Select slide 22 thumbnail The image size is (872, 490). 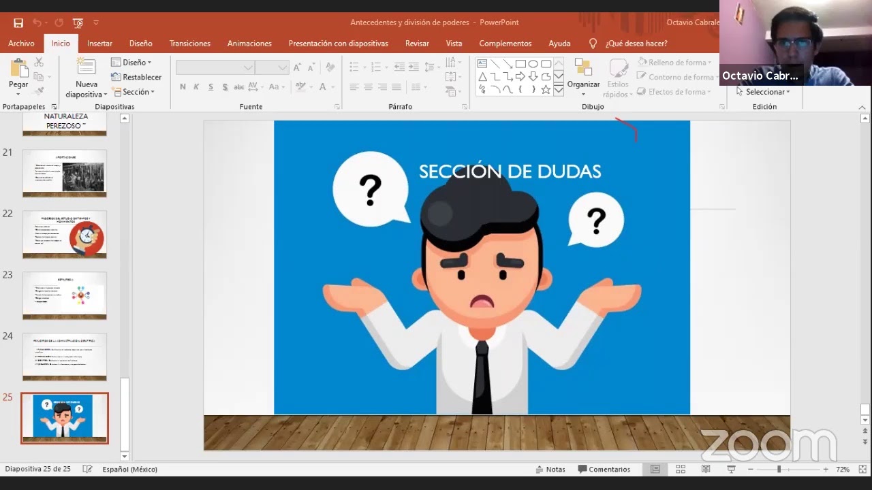pos(65,235)
